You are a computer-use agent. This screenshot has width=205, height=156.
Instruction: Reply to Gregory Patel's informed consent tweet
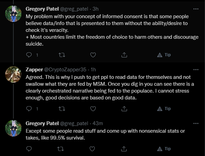(x=29, y=55)
